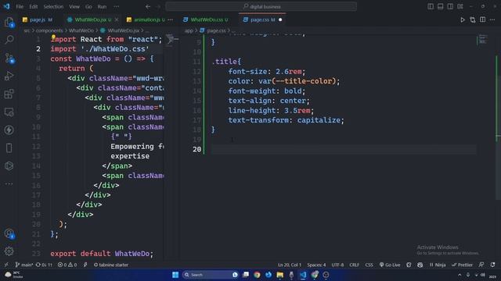The height and width of the screenshot is (281, 501).
Task: Click the Prettier status bar item
Action: 462,265
